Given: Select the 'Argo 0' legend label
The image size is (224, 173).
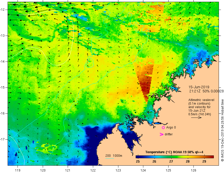Looking at the screenshot, I should (171, 127).
